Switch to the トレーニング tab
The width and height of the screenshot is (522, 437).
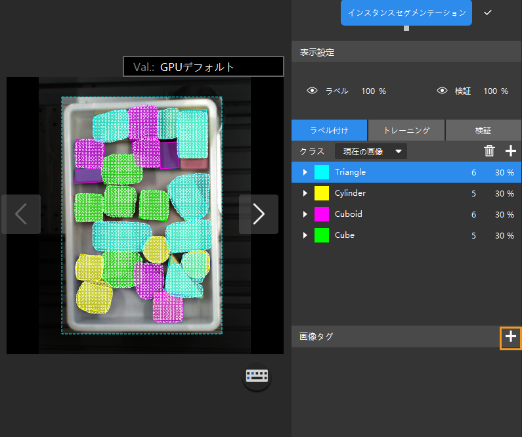[x=406, y=130]
